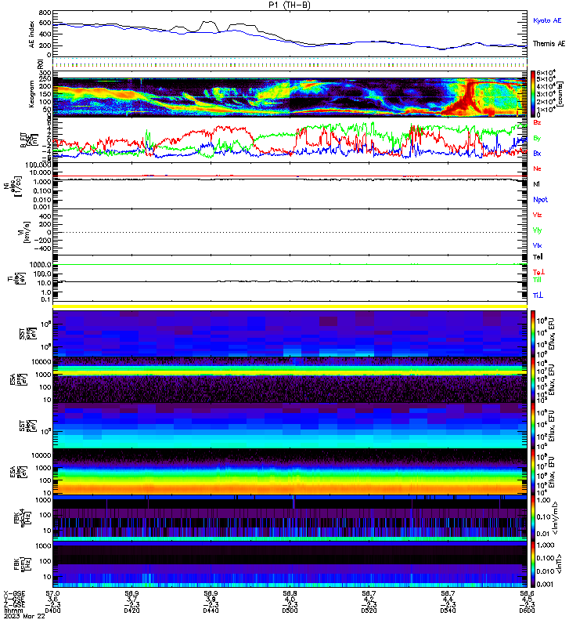
Task: Click the 6×10⁴ keogram color bar maximum
Action: [546, 73]
